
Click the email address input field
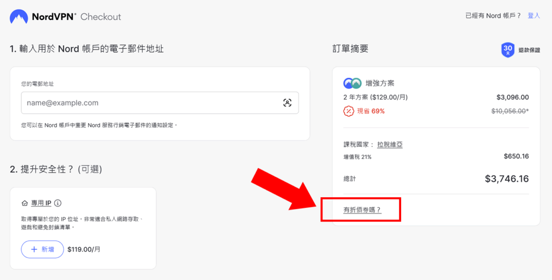point(160,103)
